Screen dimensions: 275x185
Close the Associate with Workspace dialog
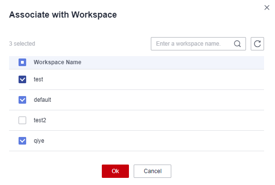(x=267, y=8)
